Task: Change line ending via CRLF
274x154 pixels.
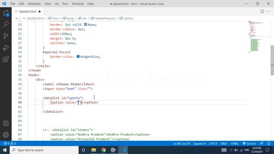Action: tap(223, 144)
